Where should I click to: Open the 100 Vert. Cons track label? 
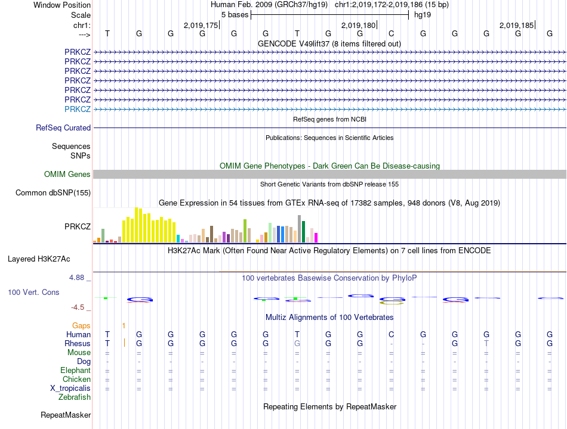click(33, 292)
